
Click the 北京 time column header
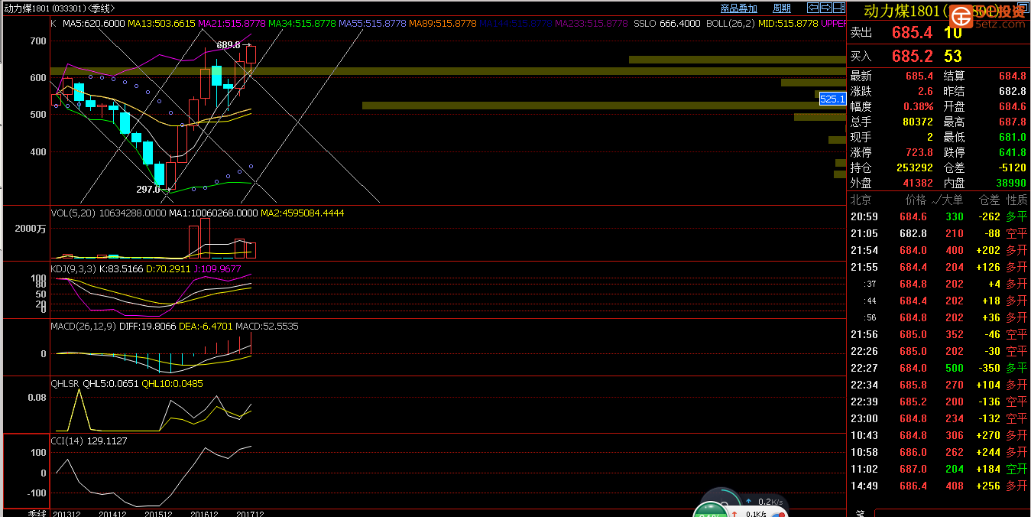861,200
